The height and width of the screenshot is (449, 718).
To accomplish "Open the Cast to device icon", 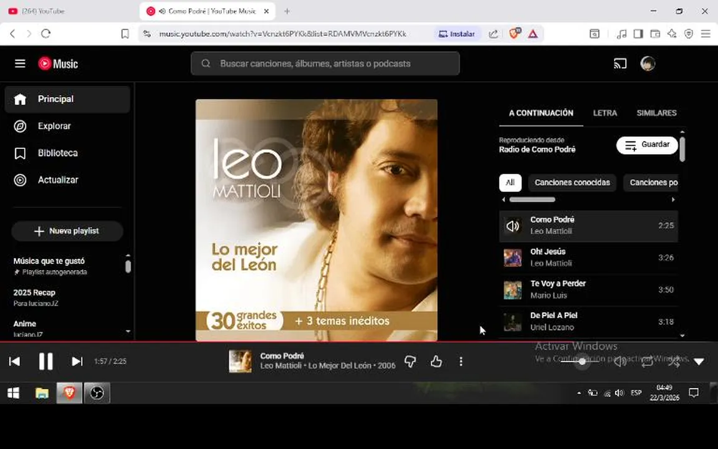I will point(620,64).
